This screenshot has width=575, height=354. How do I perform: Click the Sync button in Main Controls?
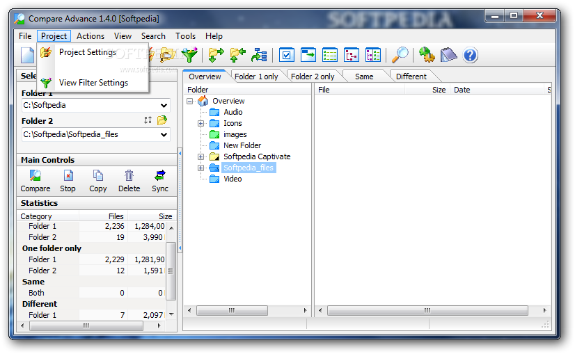(160, 182)
